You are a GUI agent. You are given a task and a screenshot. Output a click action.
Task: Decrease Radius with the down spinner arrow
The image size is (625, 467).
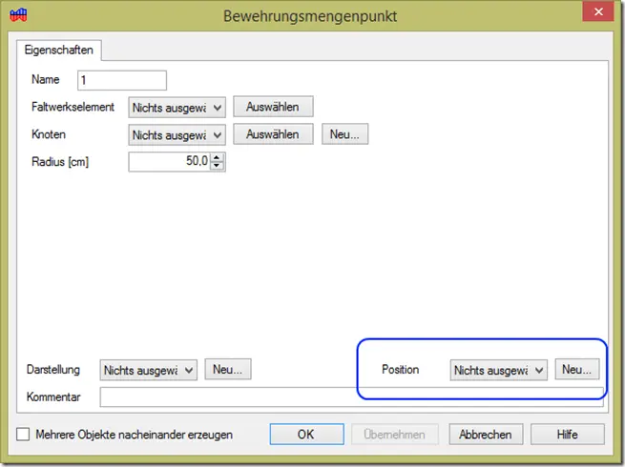(217, 166)
